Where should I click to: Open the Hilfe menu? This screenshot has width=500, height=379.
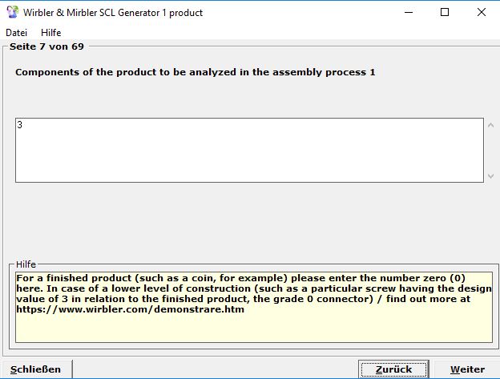tap(50, 33)
